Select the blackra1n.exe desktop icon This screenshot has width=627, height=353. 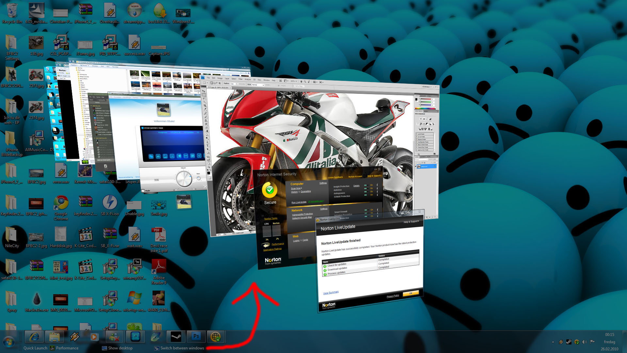pyautogui.click(x=37, y=302)
